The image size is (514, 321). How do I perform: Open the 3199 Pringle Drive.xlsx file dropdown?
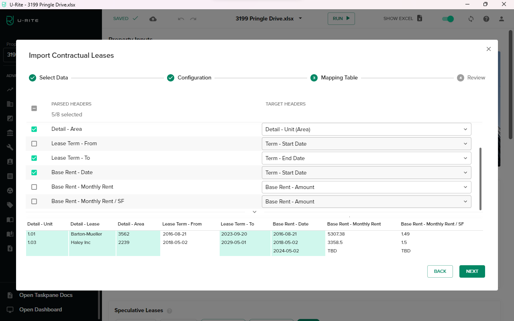[x=300, y=18]
